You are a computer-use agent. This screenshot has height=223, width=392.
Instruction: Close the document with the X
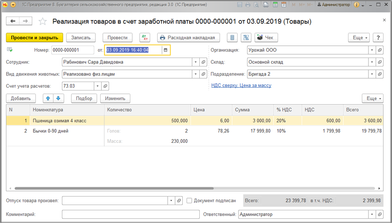point(384,20)
